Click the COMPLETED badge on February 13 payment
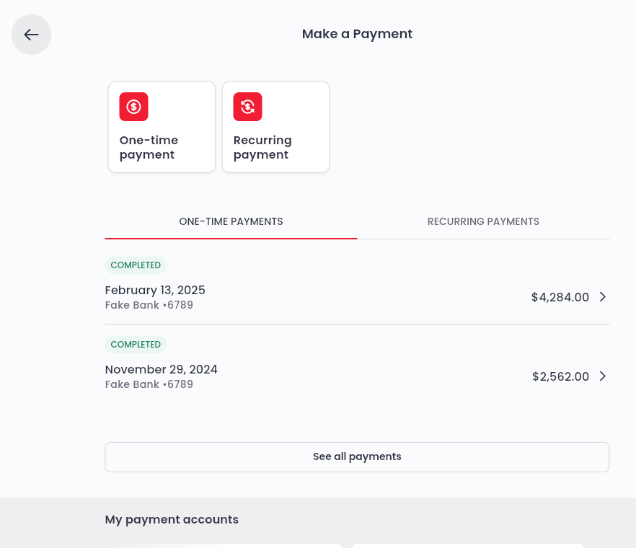The height and width of the screenshot is (548, 636). click(136, 265)
